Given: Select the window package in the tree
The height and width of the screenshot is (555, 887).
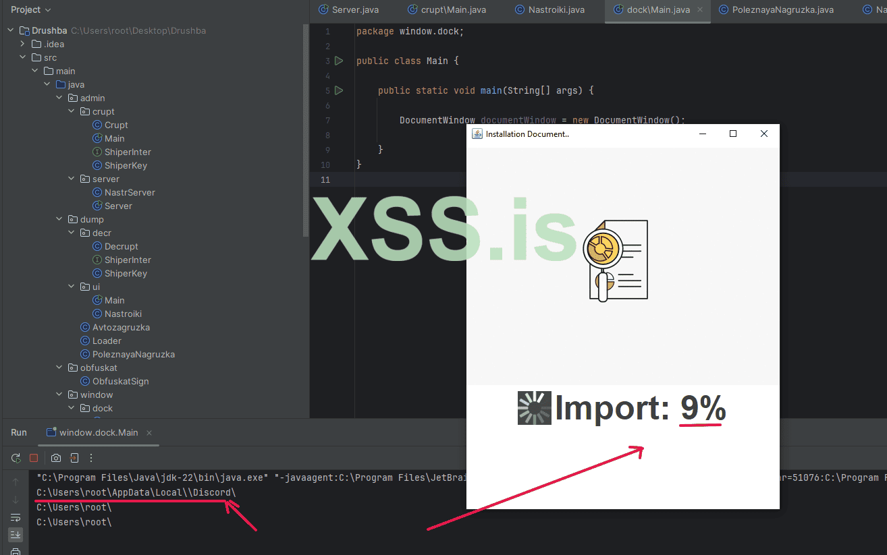Looking at the screenshot, I should [x=97, y=395].
